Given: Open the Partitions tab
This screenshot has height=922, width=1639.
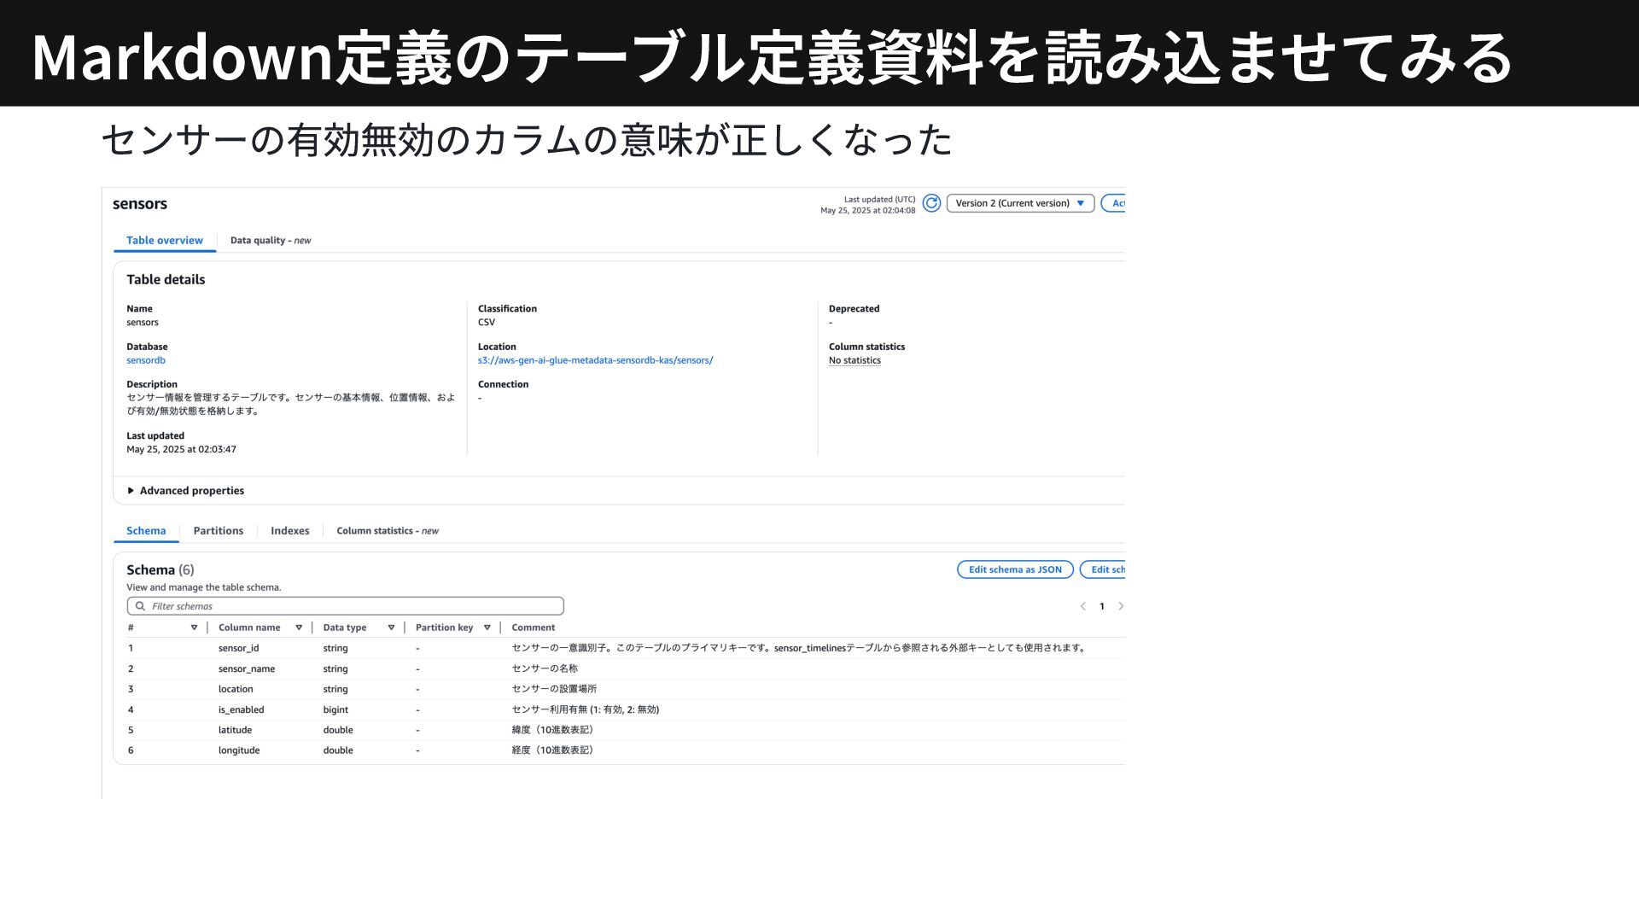Looking at the screenshot, I should pyautogui.click(x=218, y=531).
